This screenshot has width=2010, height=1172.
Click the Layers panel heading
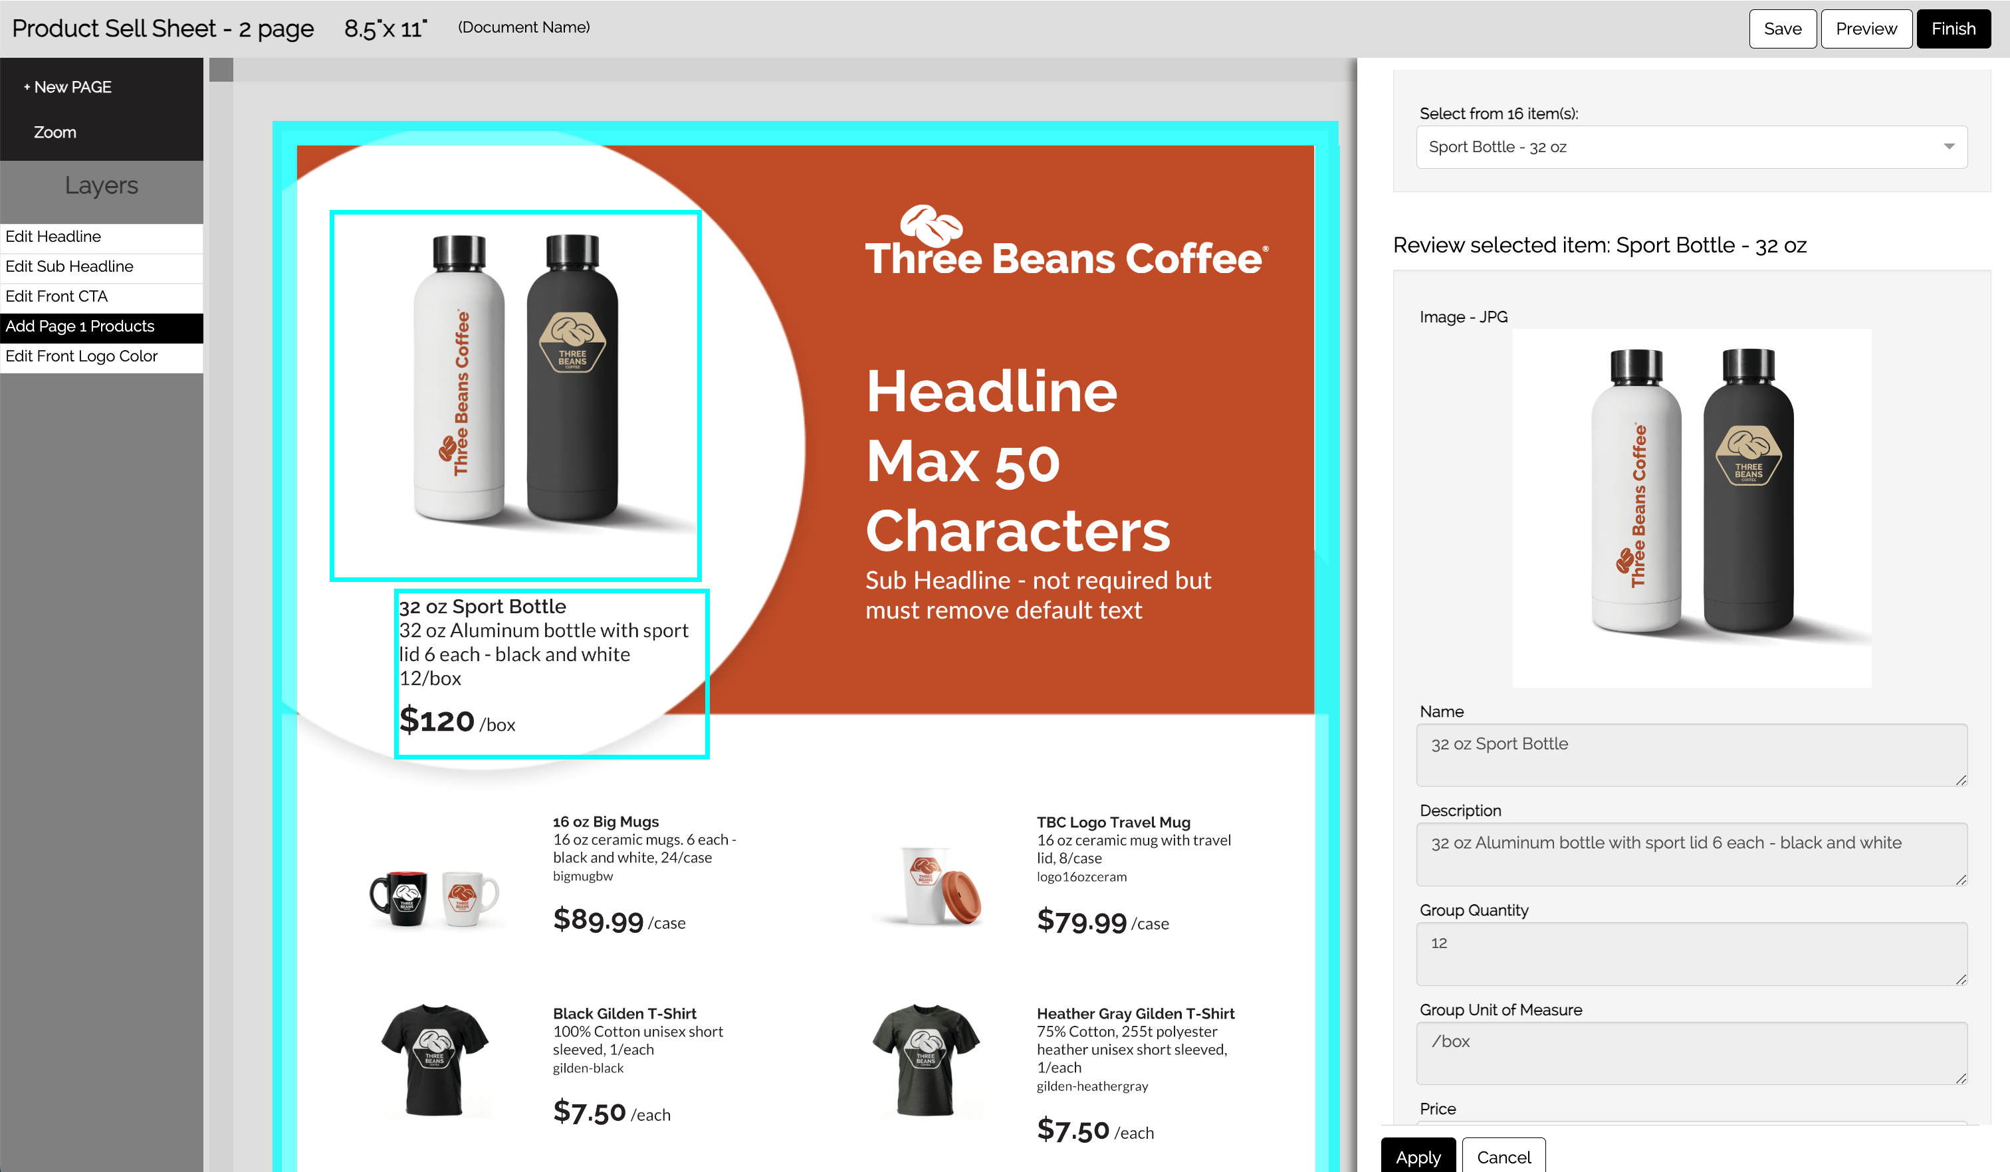[x=101, y=185]
